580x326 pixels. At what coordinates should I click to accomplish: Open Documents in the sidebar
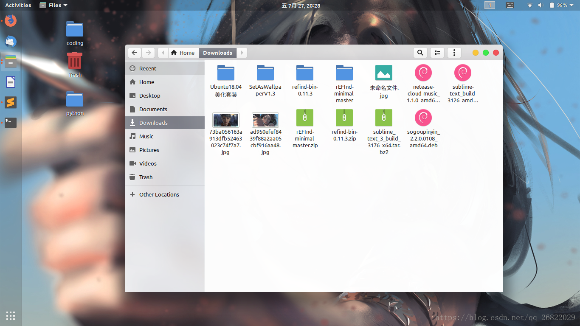tap(165, 109)
